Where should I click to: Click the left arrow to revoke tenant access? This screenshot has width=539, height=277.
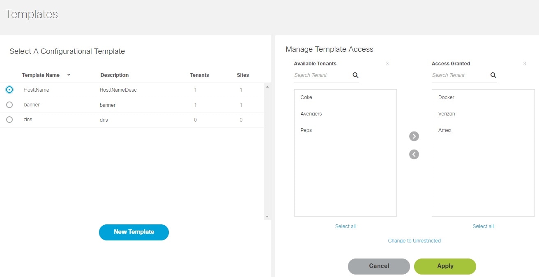(x=414, y=154)
